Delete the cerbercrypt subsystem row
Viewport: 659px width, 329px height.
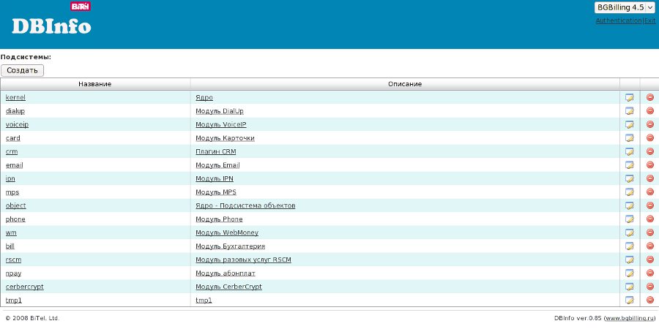pyautogui.click(x=650, y=286)
